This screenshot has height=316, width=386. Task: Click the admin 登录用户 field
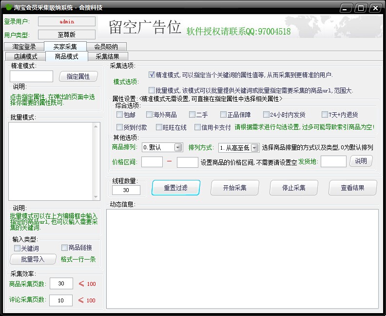coord(67,21)
